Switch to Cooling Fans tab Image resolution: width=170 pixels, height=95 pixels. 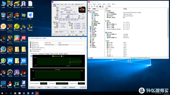[x=41, y=54]
